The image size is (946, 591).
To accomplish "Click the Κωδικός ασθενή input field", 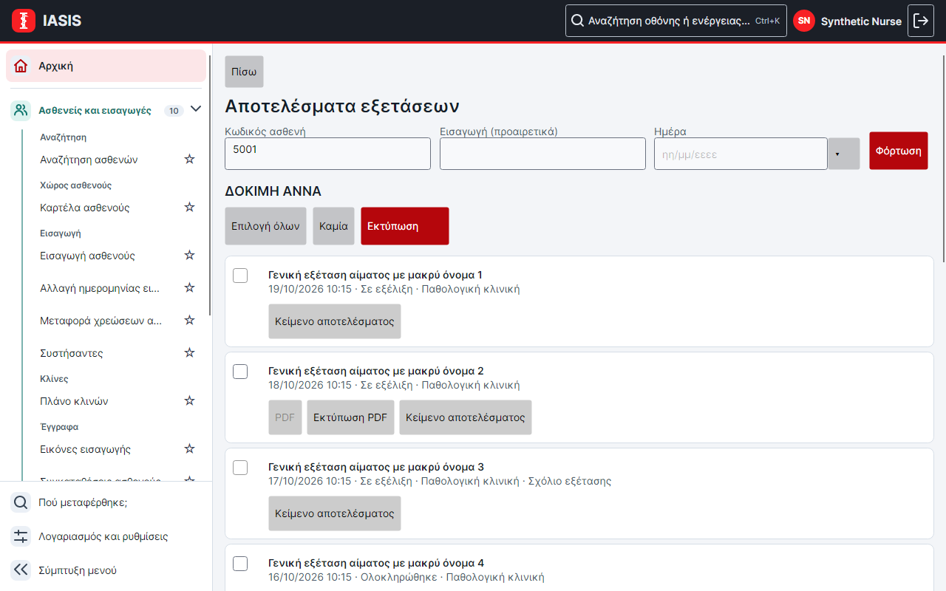I will tap(327, 154).
